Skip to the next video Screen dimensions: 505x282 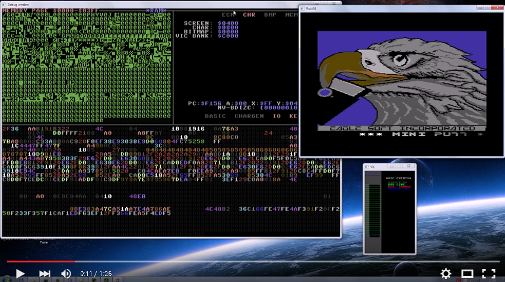[45, 274]
